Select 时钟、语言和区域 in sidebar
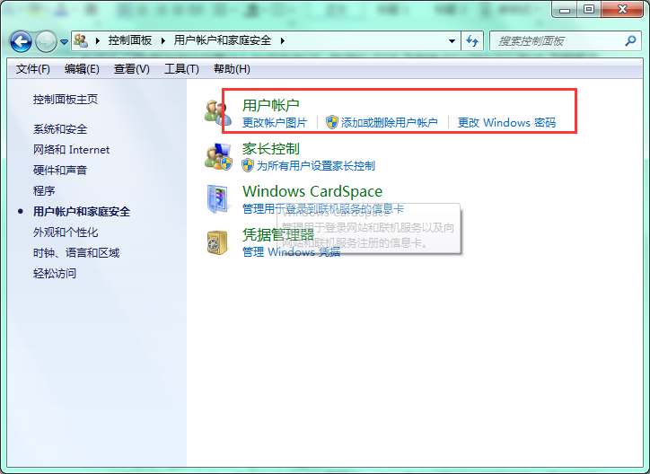Image resolution: width=650 pixels, height=474 pixels. (76, 253)
